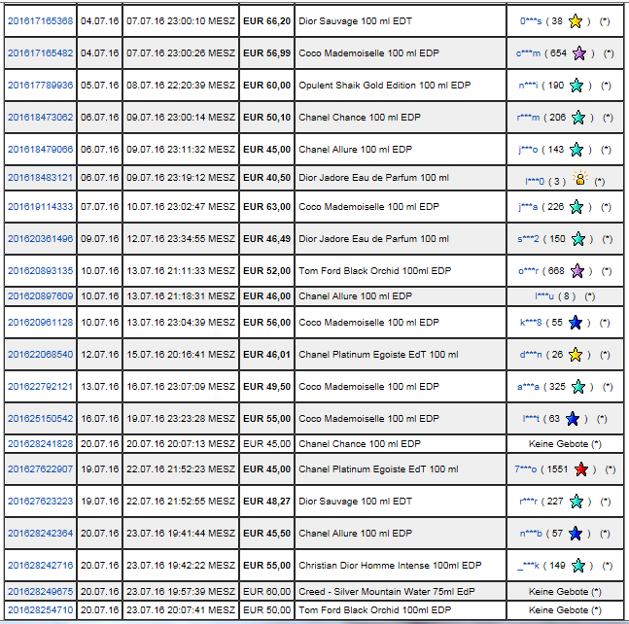The image size is (629, 624).
Task: Click the teal star beside bidder n***i
Action: 577,85
